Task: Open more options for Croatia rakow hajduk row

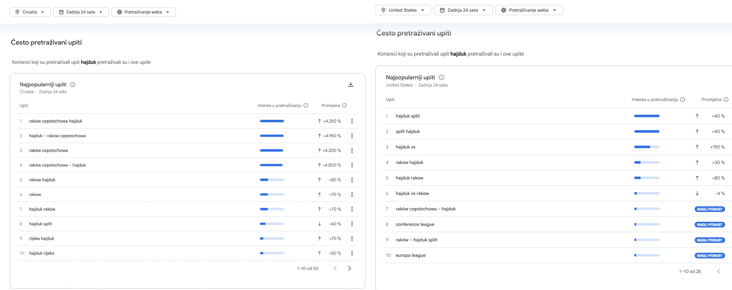Action: [352, 180]
